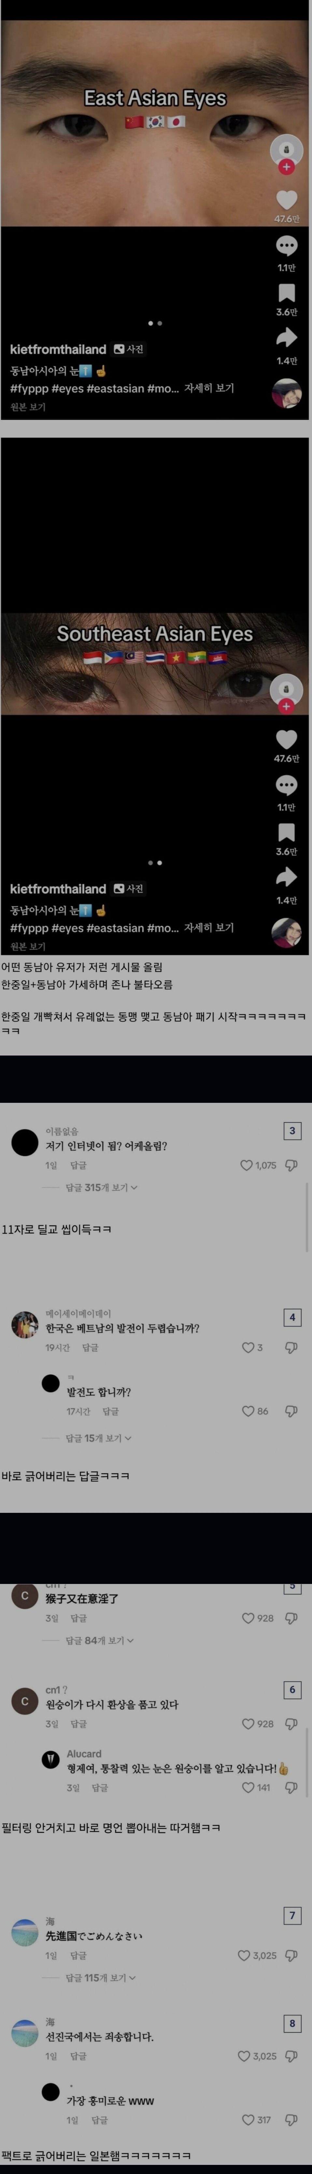Open avatar of 메이세이메이메이 commenter

tap(24, 1324)
